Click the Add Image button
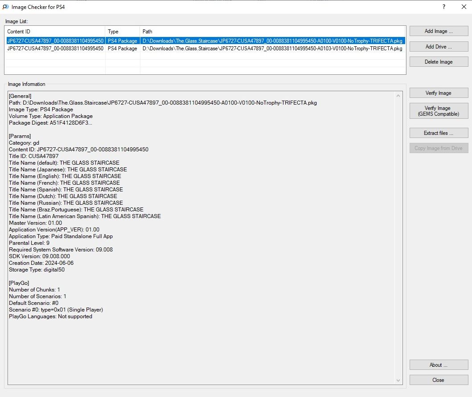The width and height of the screenshot is (472, 397). (439, 31)
